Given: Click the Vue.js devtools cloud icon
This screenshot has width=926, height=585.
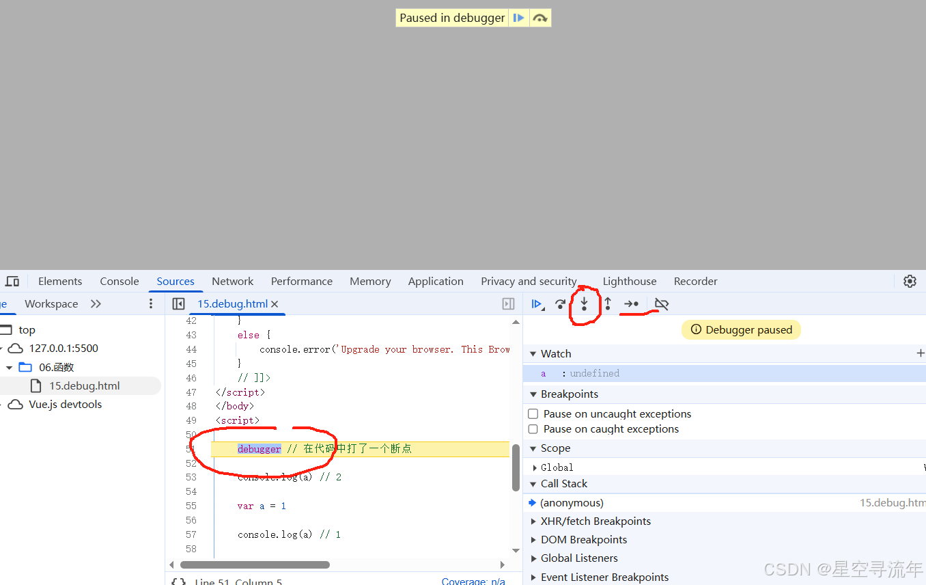Looking at the screenshot, I should click(15, 405).
